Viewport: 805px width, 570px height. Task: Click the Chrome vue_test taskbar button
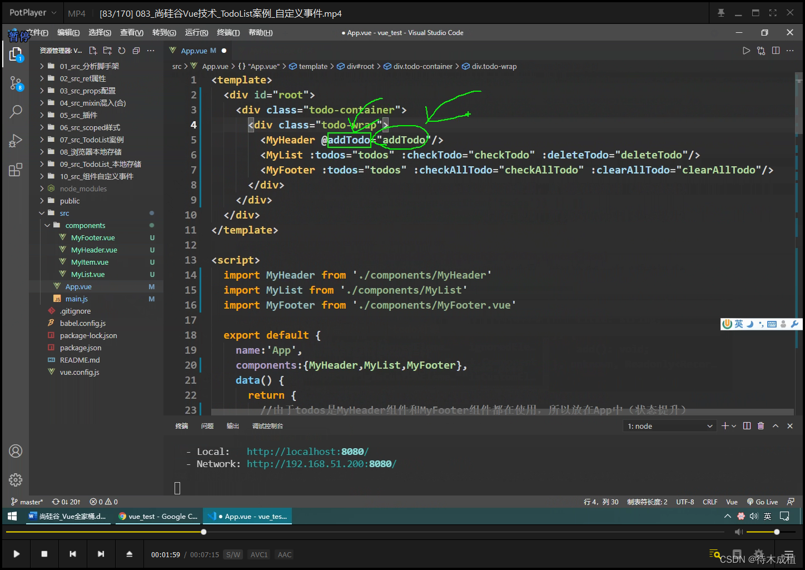158,516
